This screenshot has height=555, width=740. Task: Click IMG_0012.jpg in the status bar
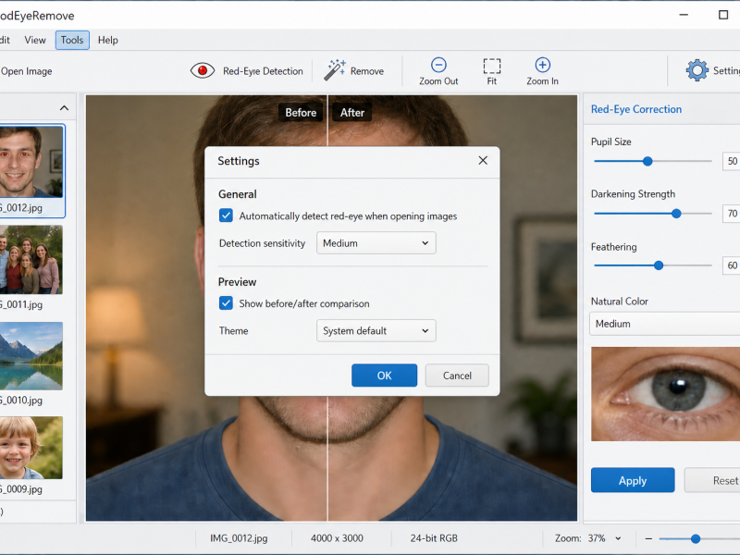[x=239, y=538]
